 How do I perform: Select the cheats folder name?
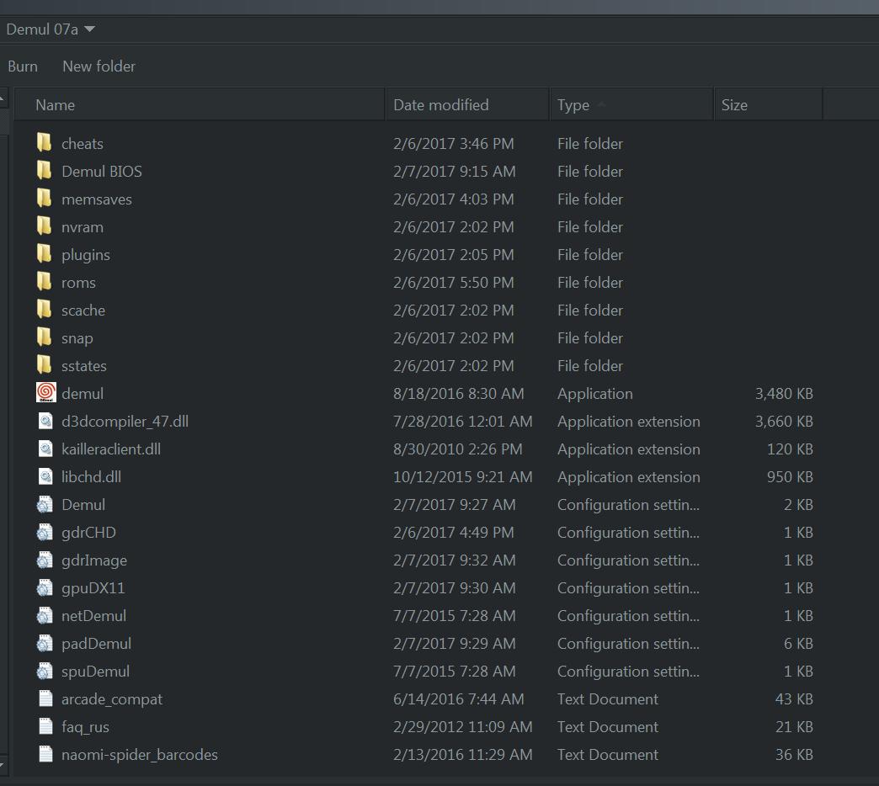83,143
